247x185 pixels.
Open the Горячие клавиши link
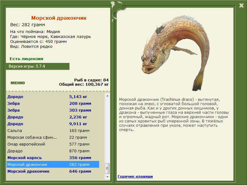click(x=135, y=176)
